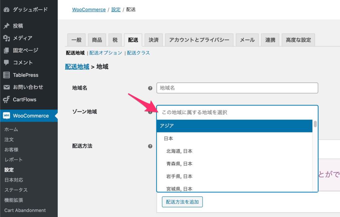Click the 配送方法を追加 button

tap(182, 202)
